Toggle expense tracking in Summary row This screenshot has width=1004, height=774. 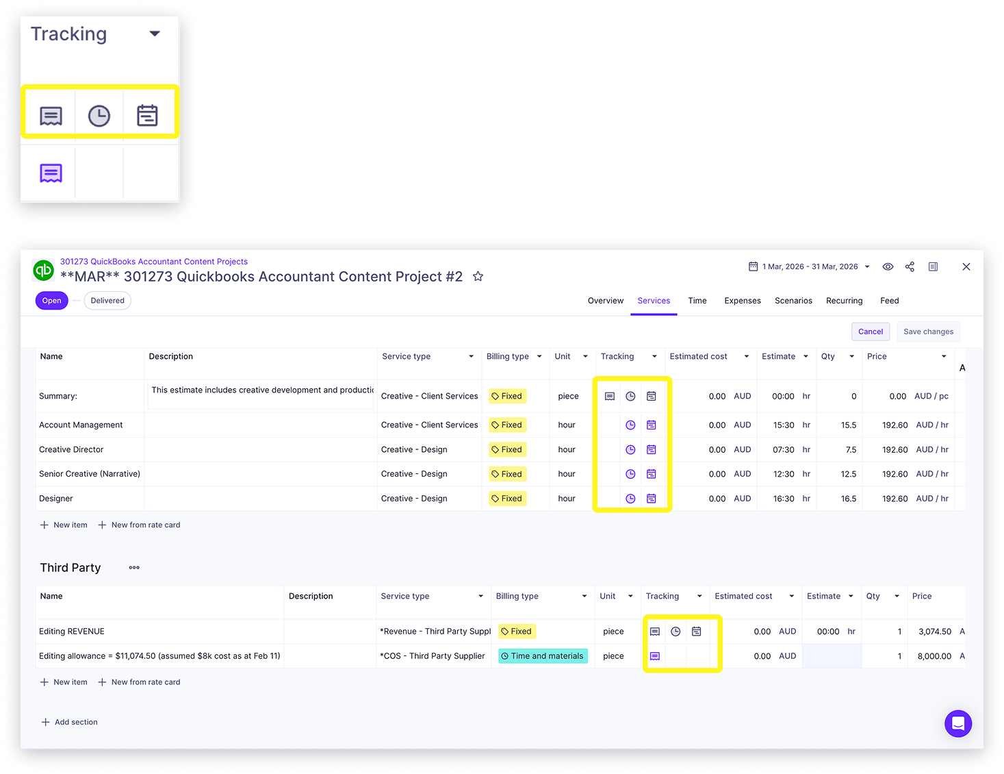tap(610, 397)
